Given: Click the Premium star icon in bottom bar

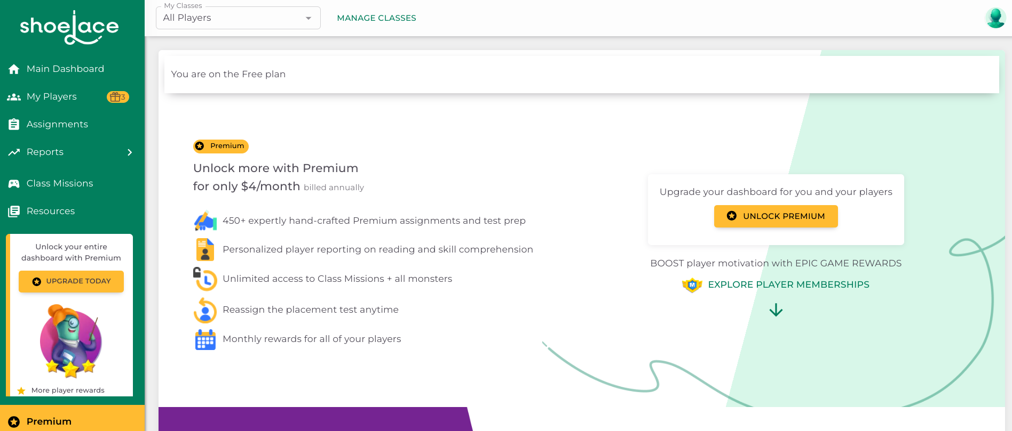Looking at the screenshot, I should (14, 421).
